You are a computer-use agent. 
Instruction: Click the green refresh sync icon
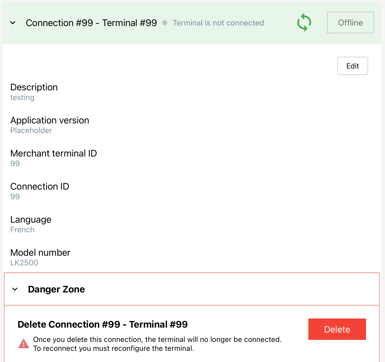click(304, 23)
